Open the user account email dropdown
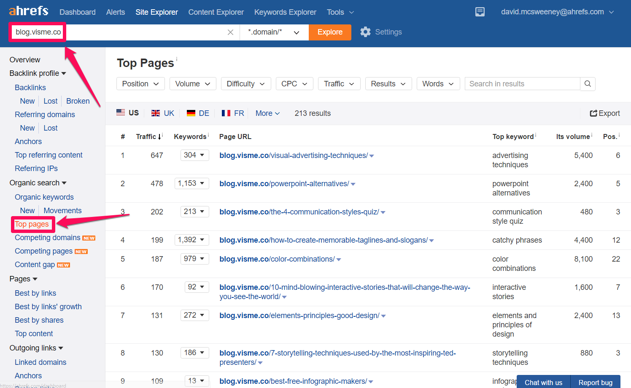 557,12
